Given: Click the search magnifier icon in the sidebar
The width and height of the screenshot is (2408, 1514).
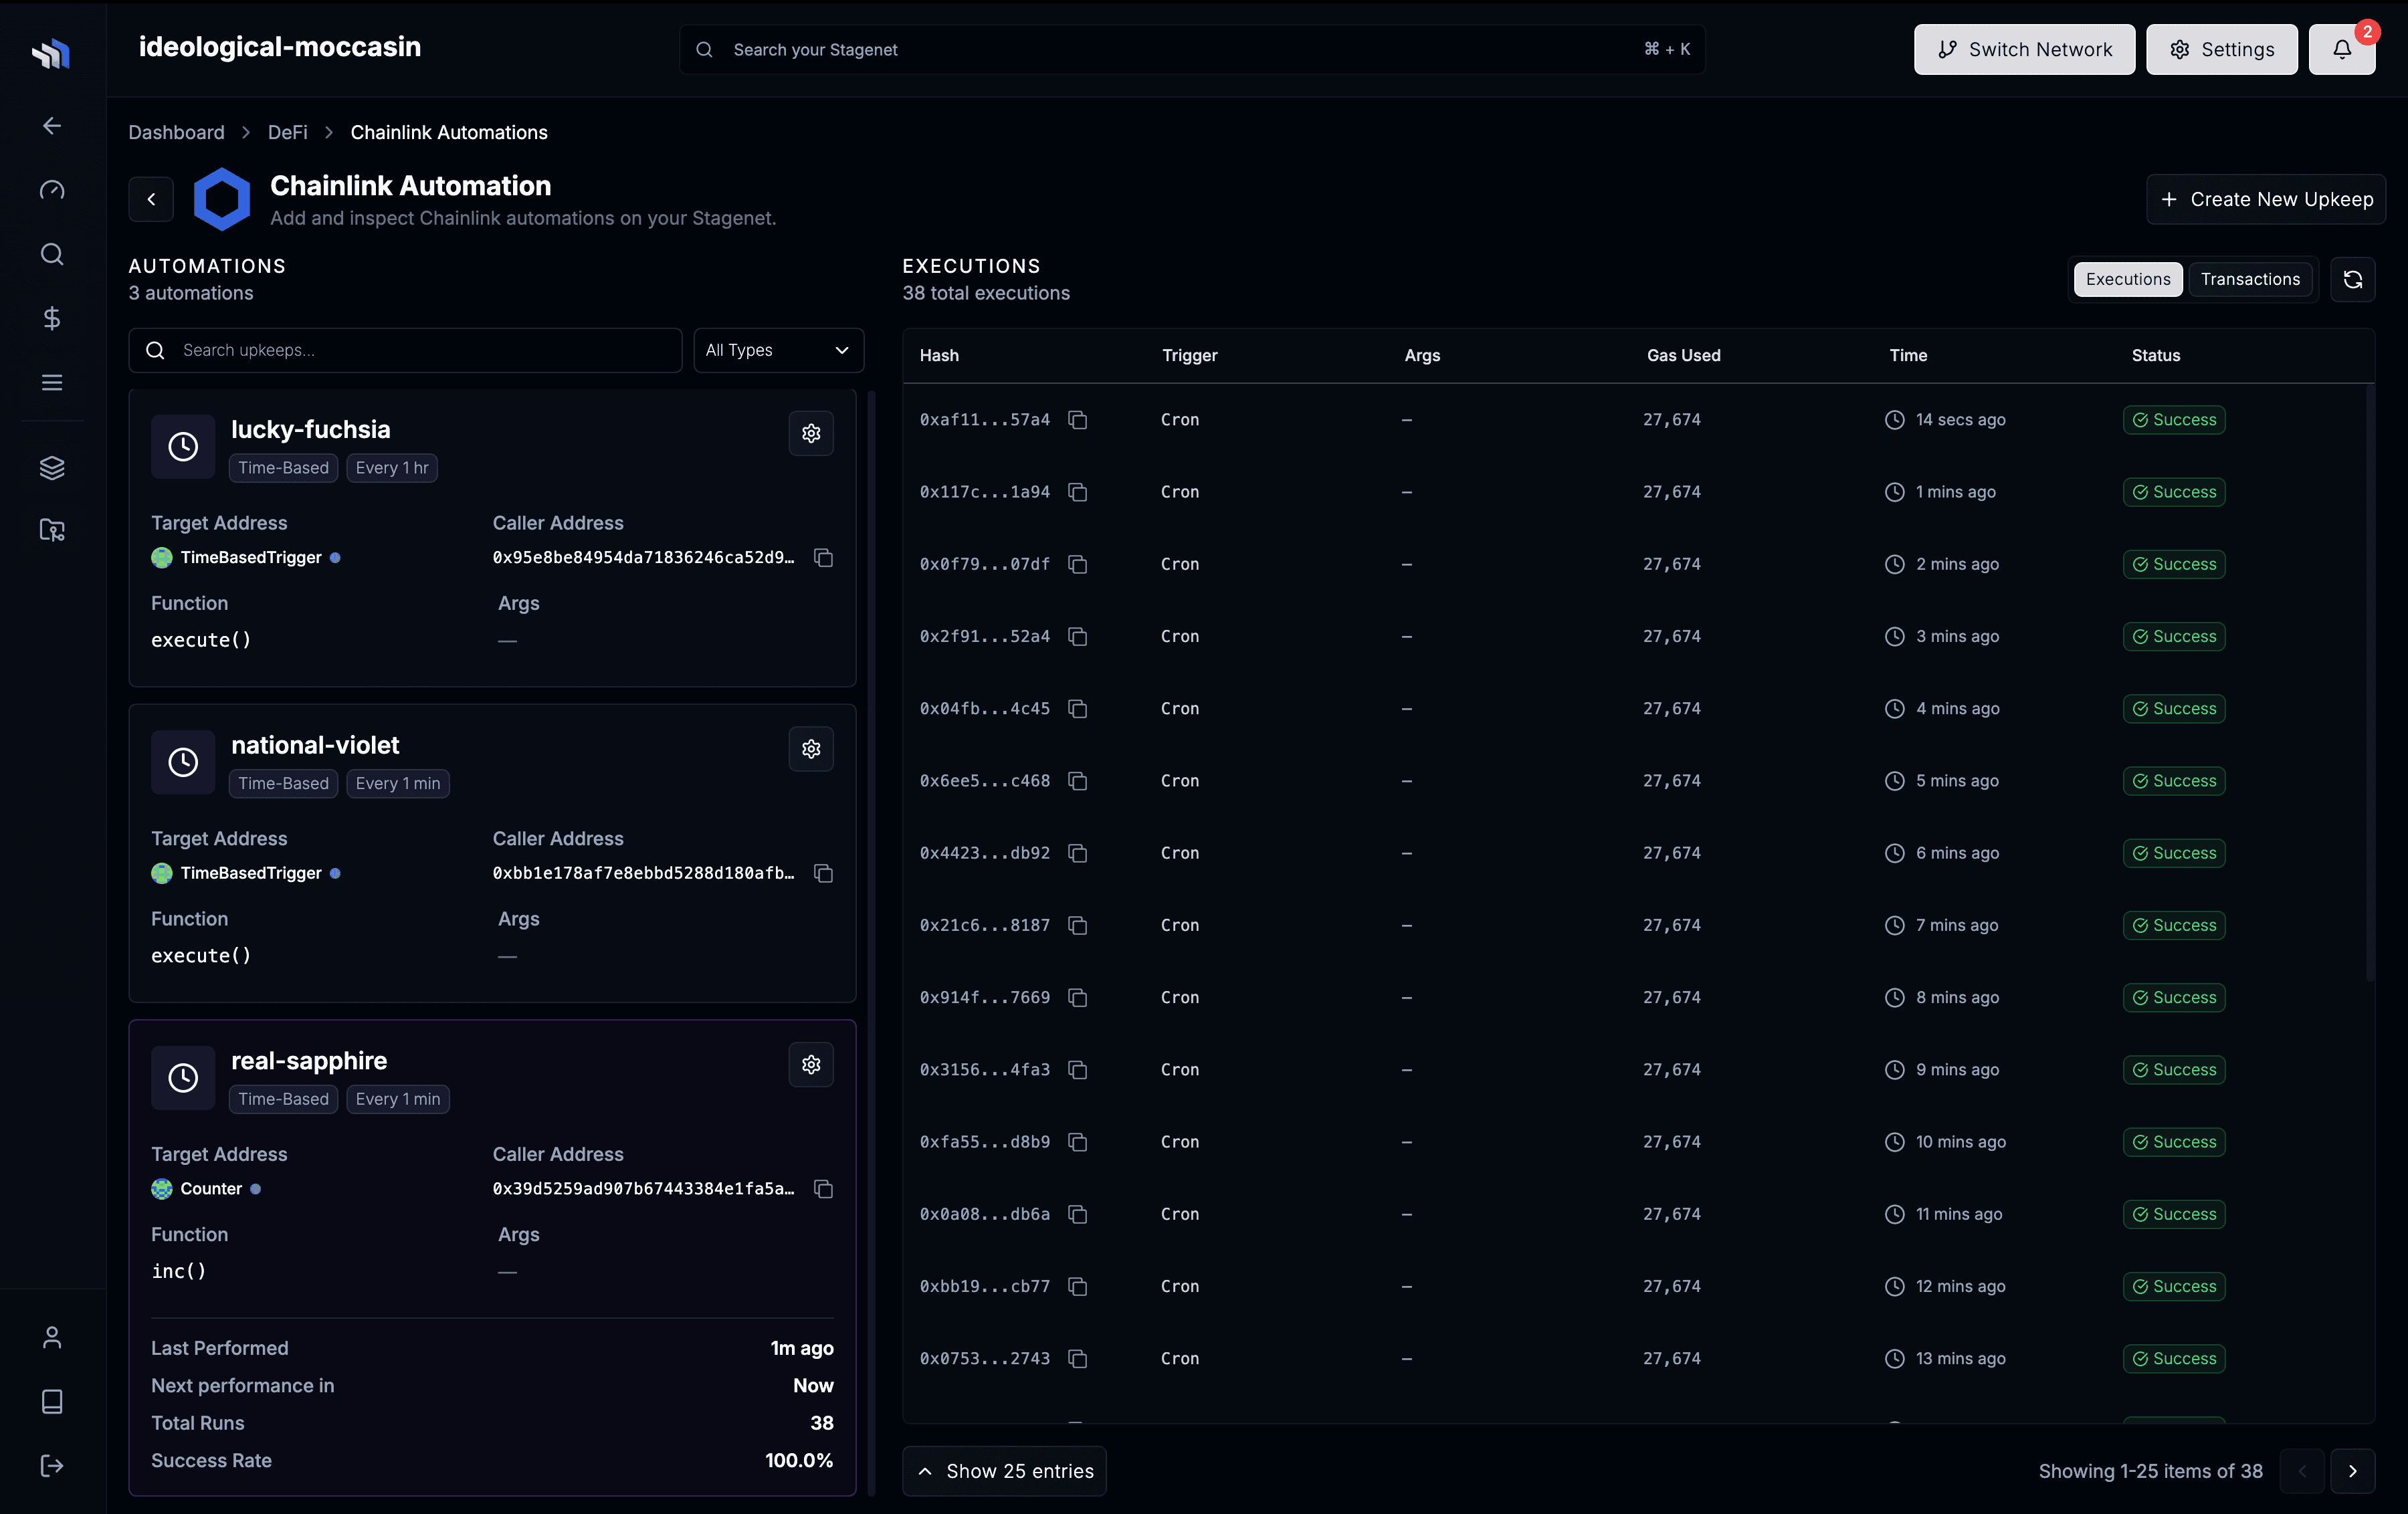Looking at the screenshot, I should click(51, 254).
